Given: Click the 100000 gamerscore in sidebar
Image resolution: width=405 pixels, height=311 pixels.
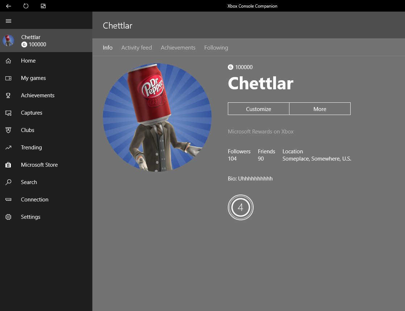Looking at the screenshot, I should pos(37,44).
